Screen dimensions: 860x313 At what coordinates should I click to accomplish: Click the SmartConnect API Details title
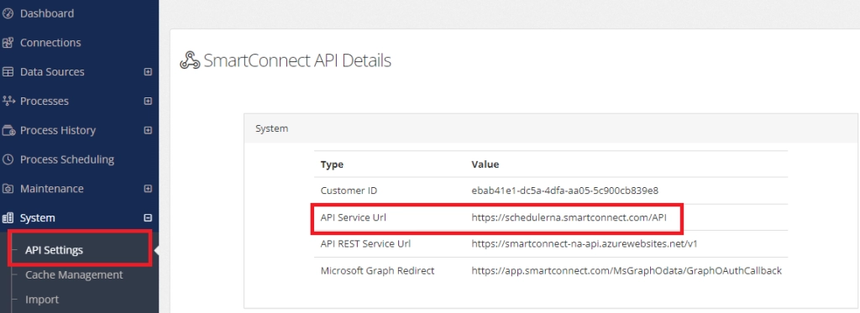coord(297,60)
